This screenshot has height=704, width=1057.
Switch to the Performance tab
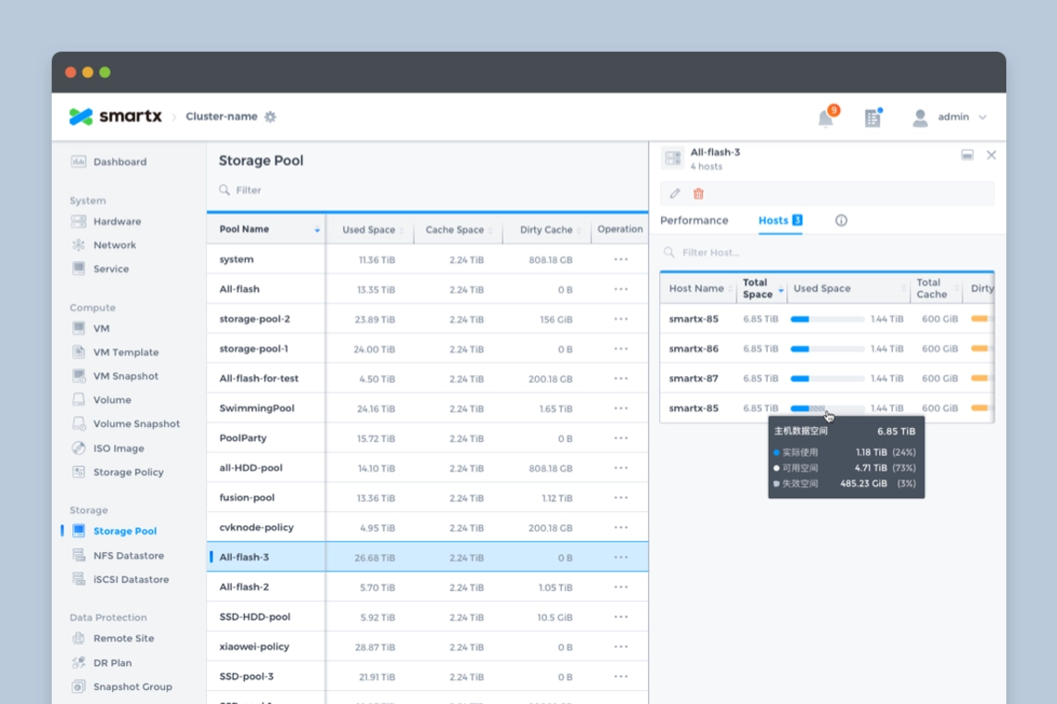pos(694,220)
